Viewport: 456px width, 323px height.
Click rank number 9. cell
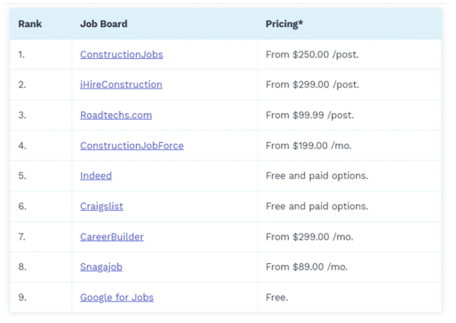point(41,297)
